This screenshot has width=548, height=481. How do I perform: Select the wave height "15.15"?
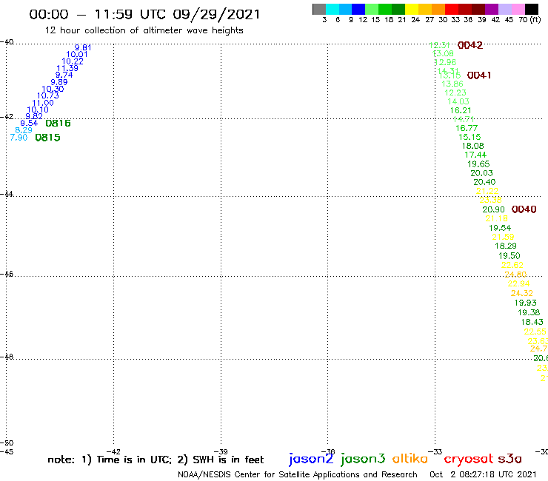(470, 138)
